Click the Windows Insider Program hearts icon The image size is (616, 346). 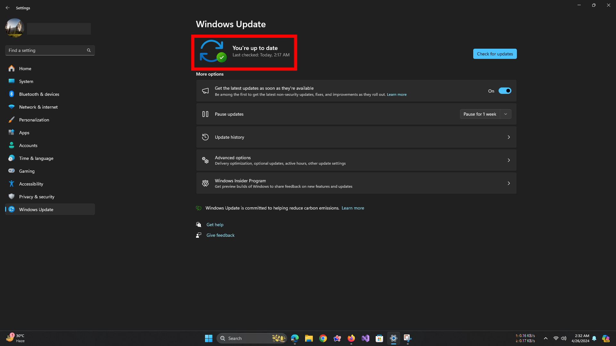[x=205, y=183]
